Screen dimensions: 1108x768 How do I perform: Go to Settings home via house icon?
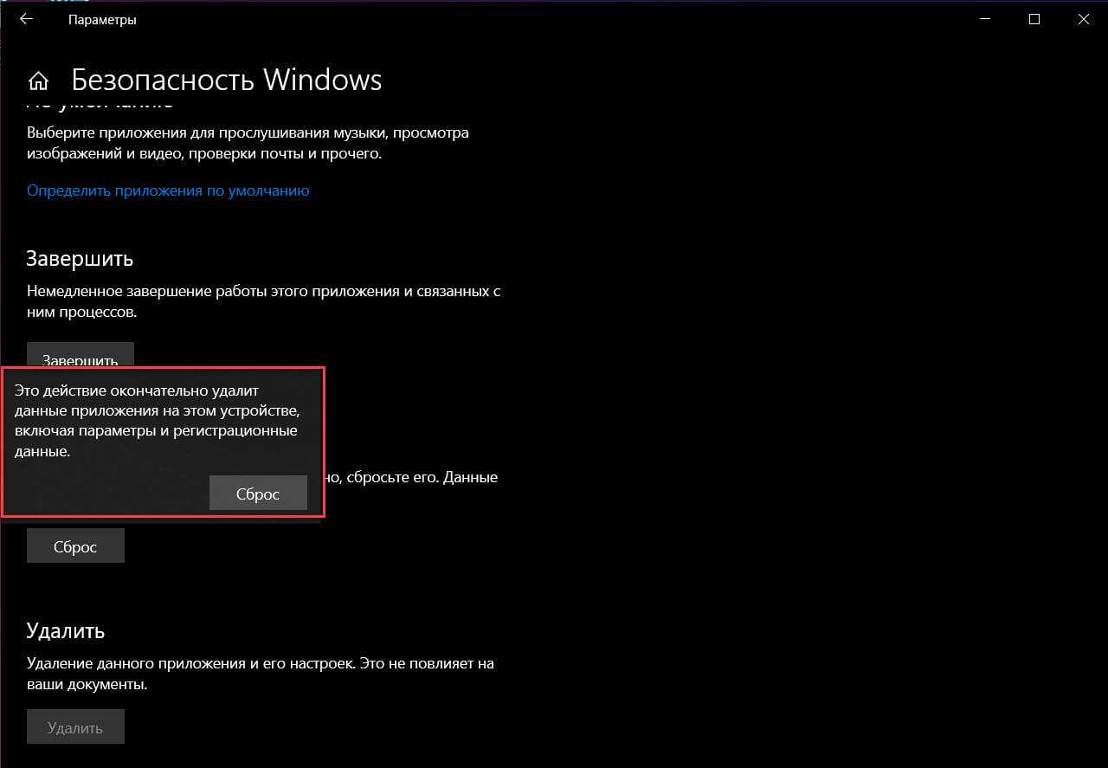tap(38, 81)
